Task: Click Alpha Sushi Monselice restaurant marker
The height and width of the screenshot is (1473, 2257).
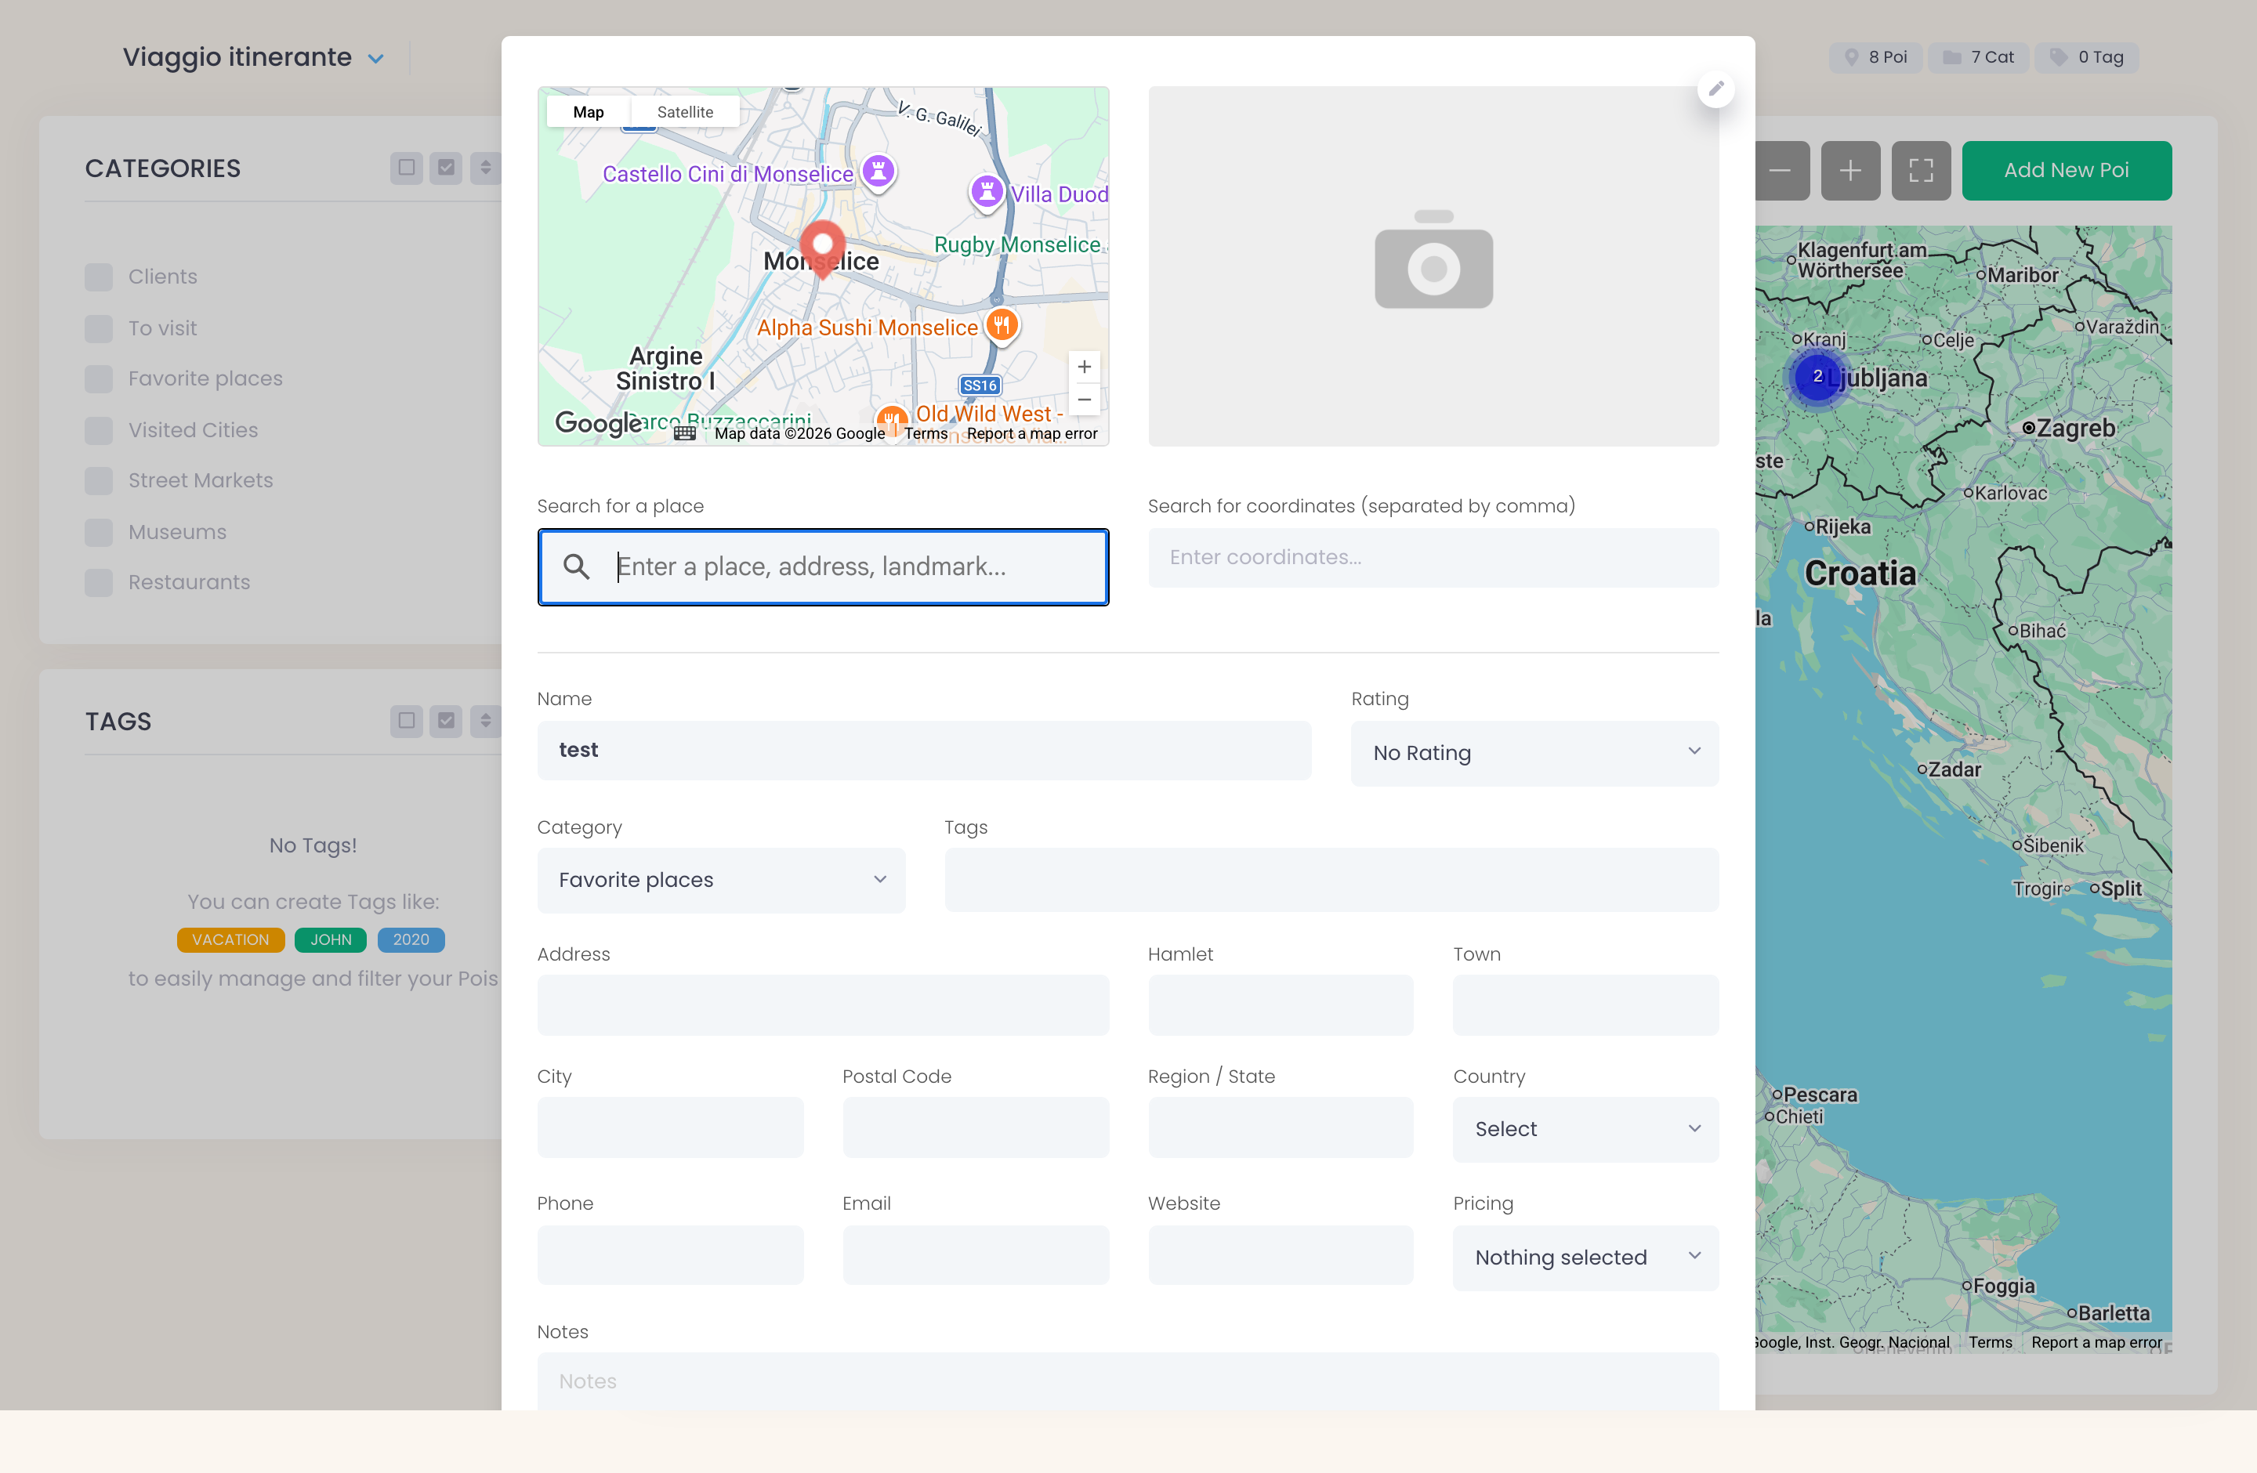Action: [x=1002, y=326]
